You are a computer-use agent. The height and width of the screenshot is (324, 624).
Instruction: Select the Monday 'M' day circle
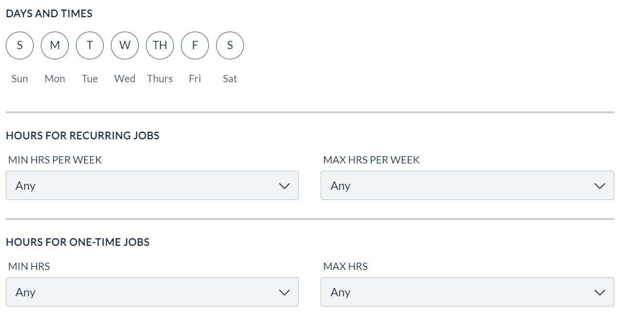pyautogui.click(x=55, y=45)
